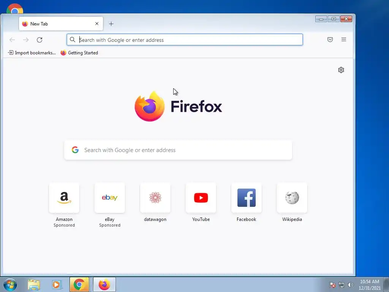Click the Back navigation arrow

pyautogui.click(x=12, y=40)
